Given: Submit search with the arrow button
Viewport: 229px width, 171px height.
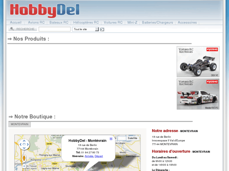Looking at the screenshot, I should point(102,29).
